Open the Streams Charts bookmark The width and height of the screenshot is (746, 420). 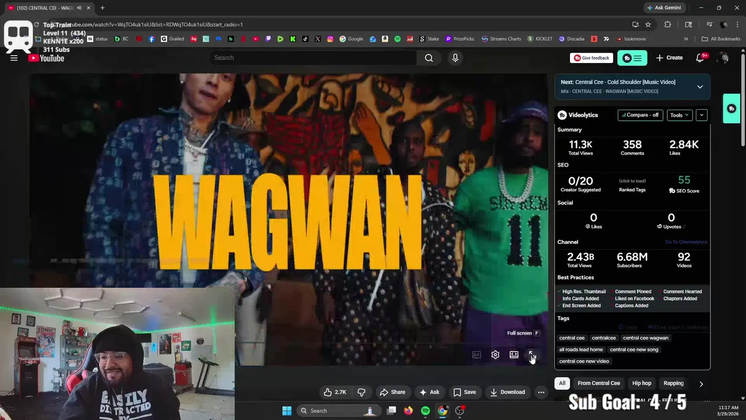coord(501,39)
